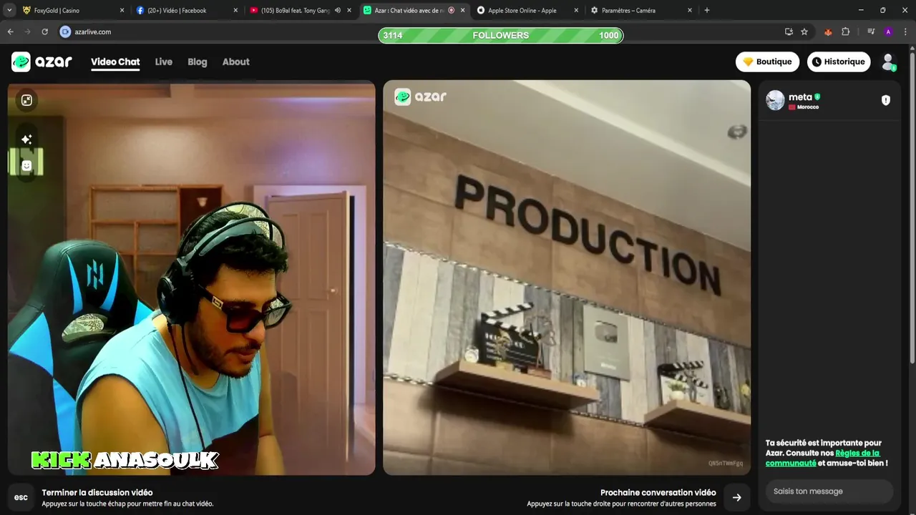Close the Apple Store Online tab

[576, 10]
